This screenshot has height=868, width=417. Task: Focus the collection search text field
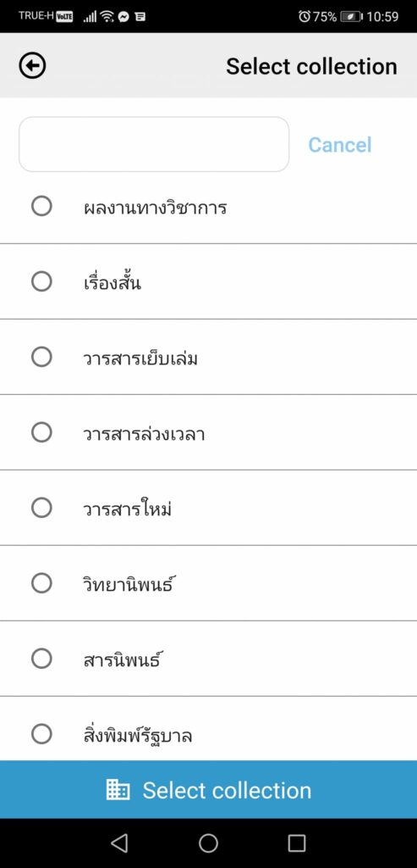[154, 144]
